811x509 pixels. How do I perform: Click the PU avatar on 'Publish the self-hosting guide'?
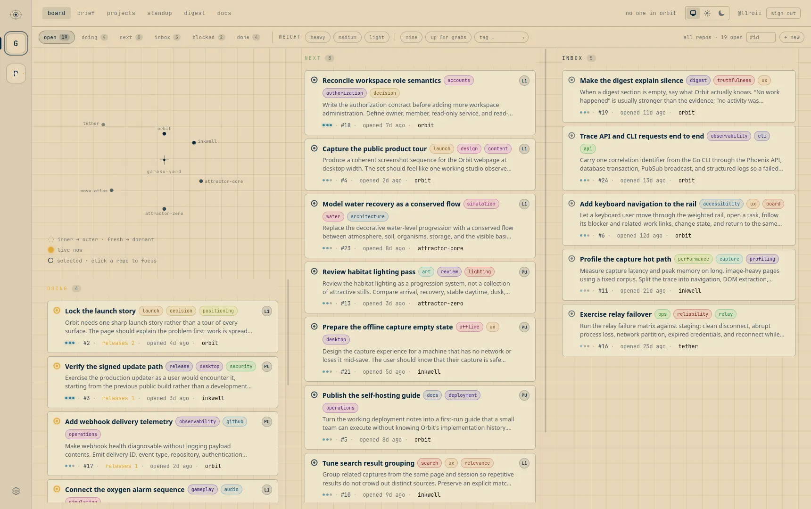pos(524,395)
